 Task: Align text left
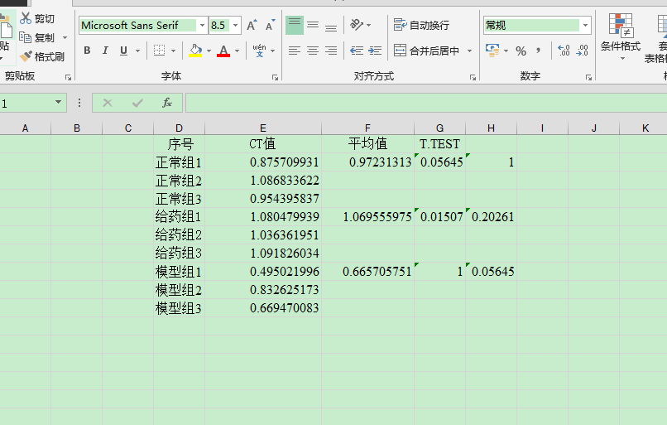tap(295, 51)
